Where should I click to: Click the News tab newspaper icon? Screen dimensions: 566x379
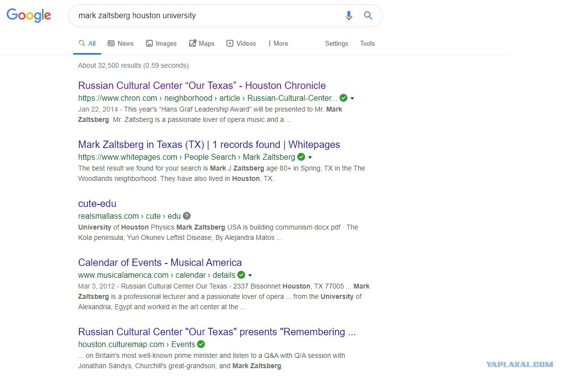111,43
